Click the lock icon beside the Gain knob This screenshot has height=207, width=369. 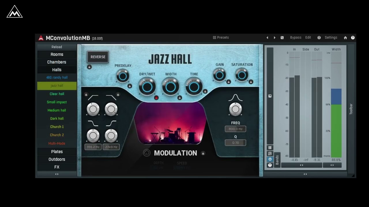point(229,82)
